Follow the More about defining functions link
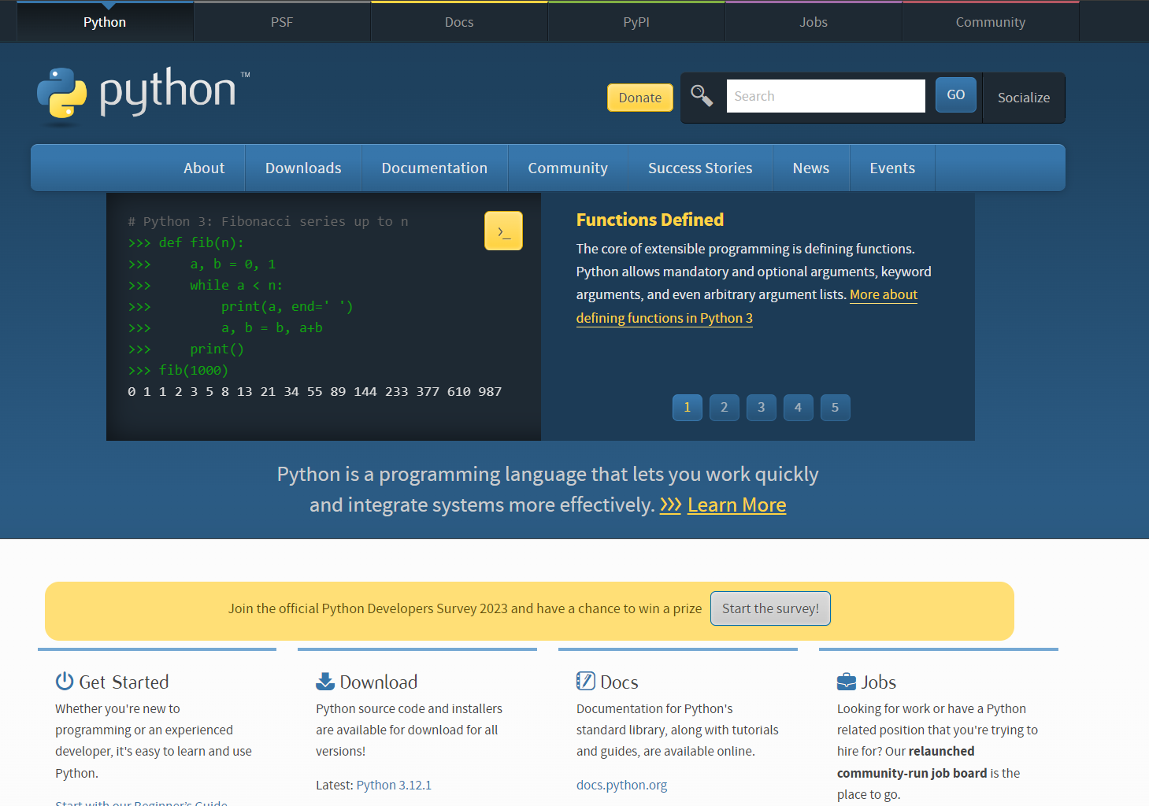 pyautogui.click(x=665, y=318)
